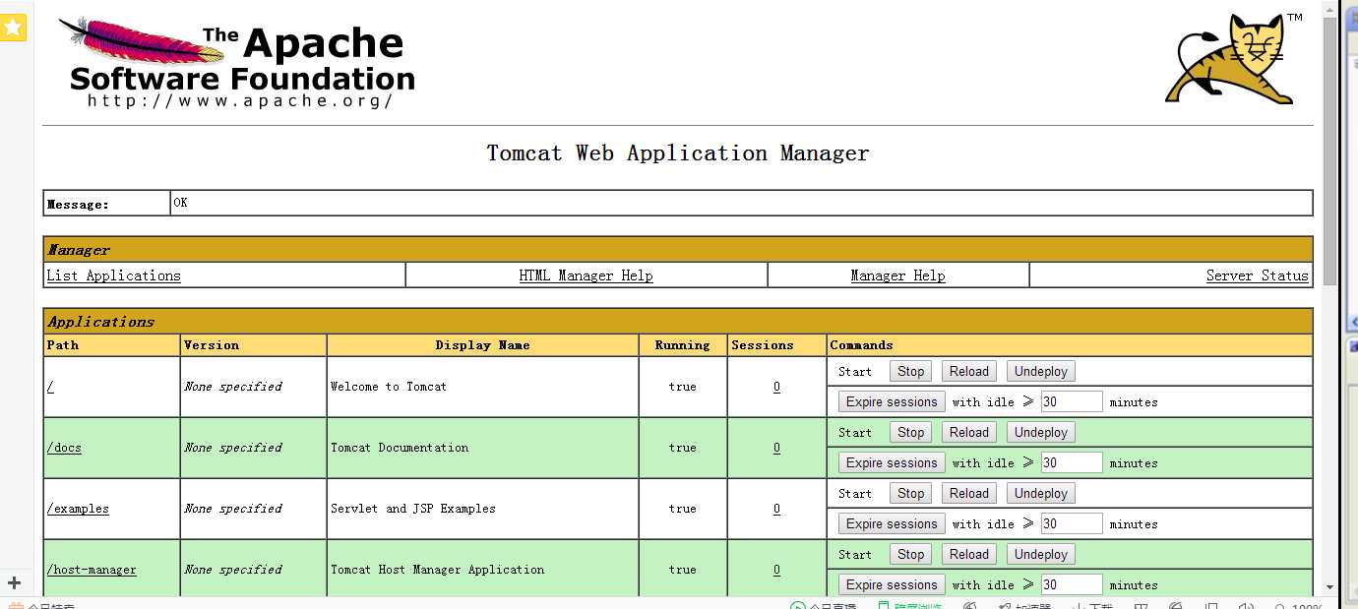Reload the /host-manager application

(x=968, y=554)
